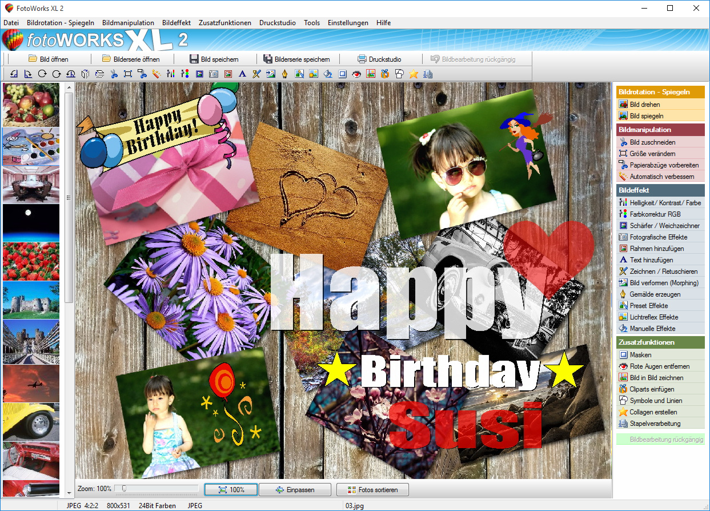Select the batch processing icon at toolbar end
Image resolution: width=710 pixels, height=511 pixels.
click(427, 74)
